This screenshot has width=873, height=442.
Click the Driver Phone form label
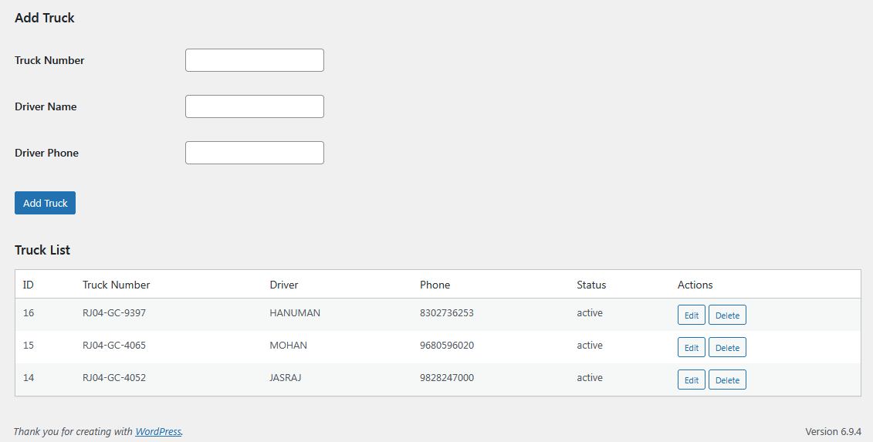[46, 153]
